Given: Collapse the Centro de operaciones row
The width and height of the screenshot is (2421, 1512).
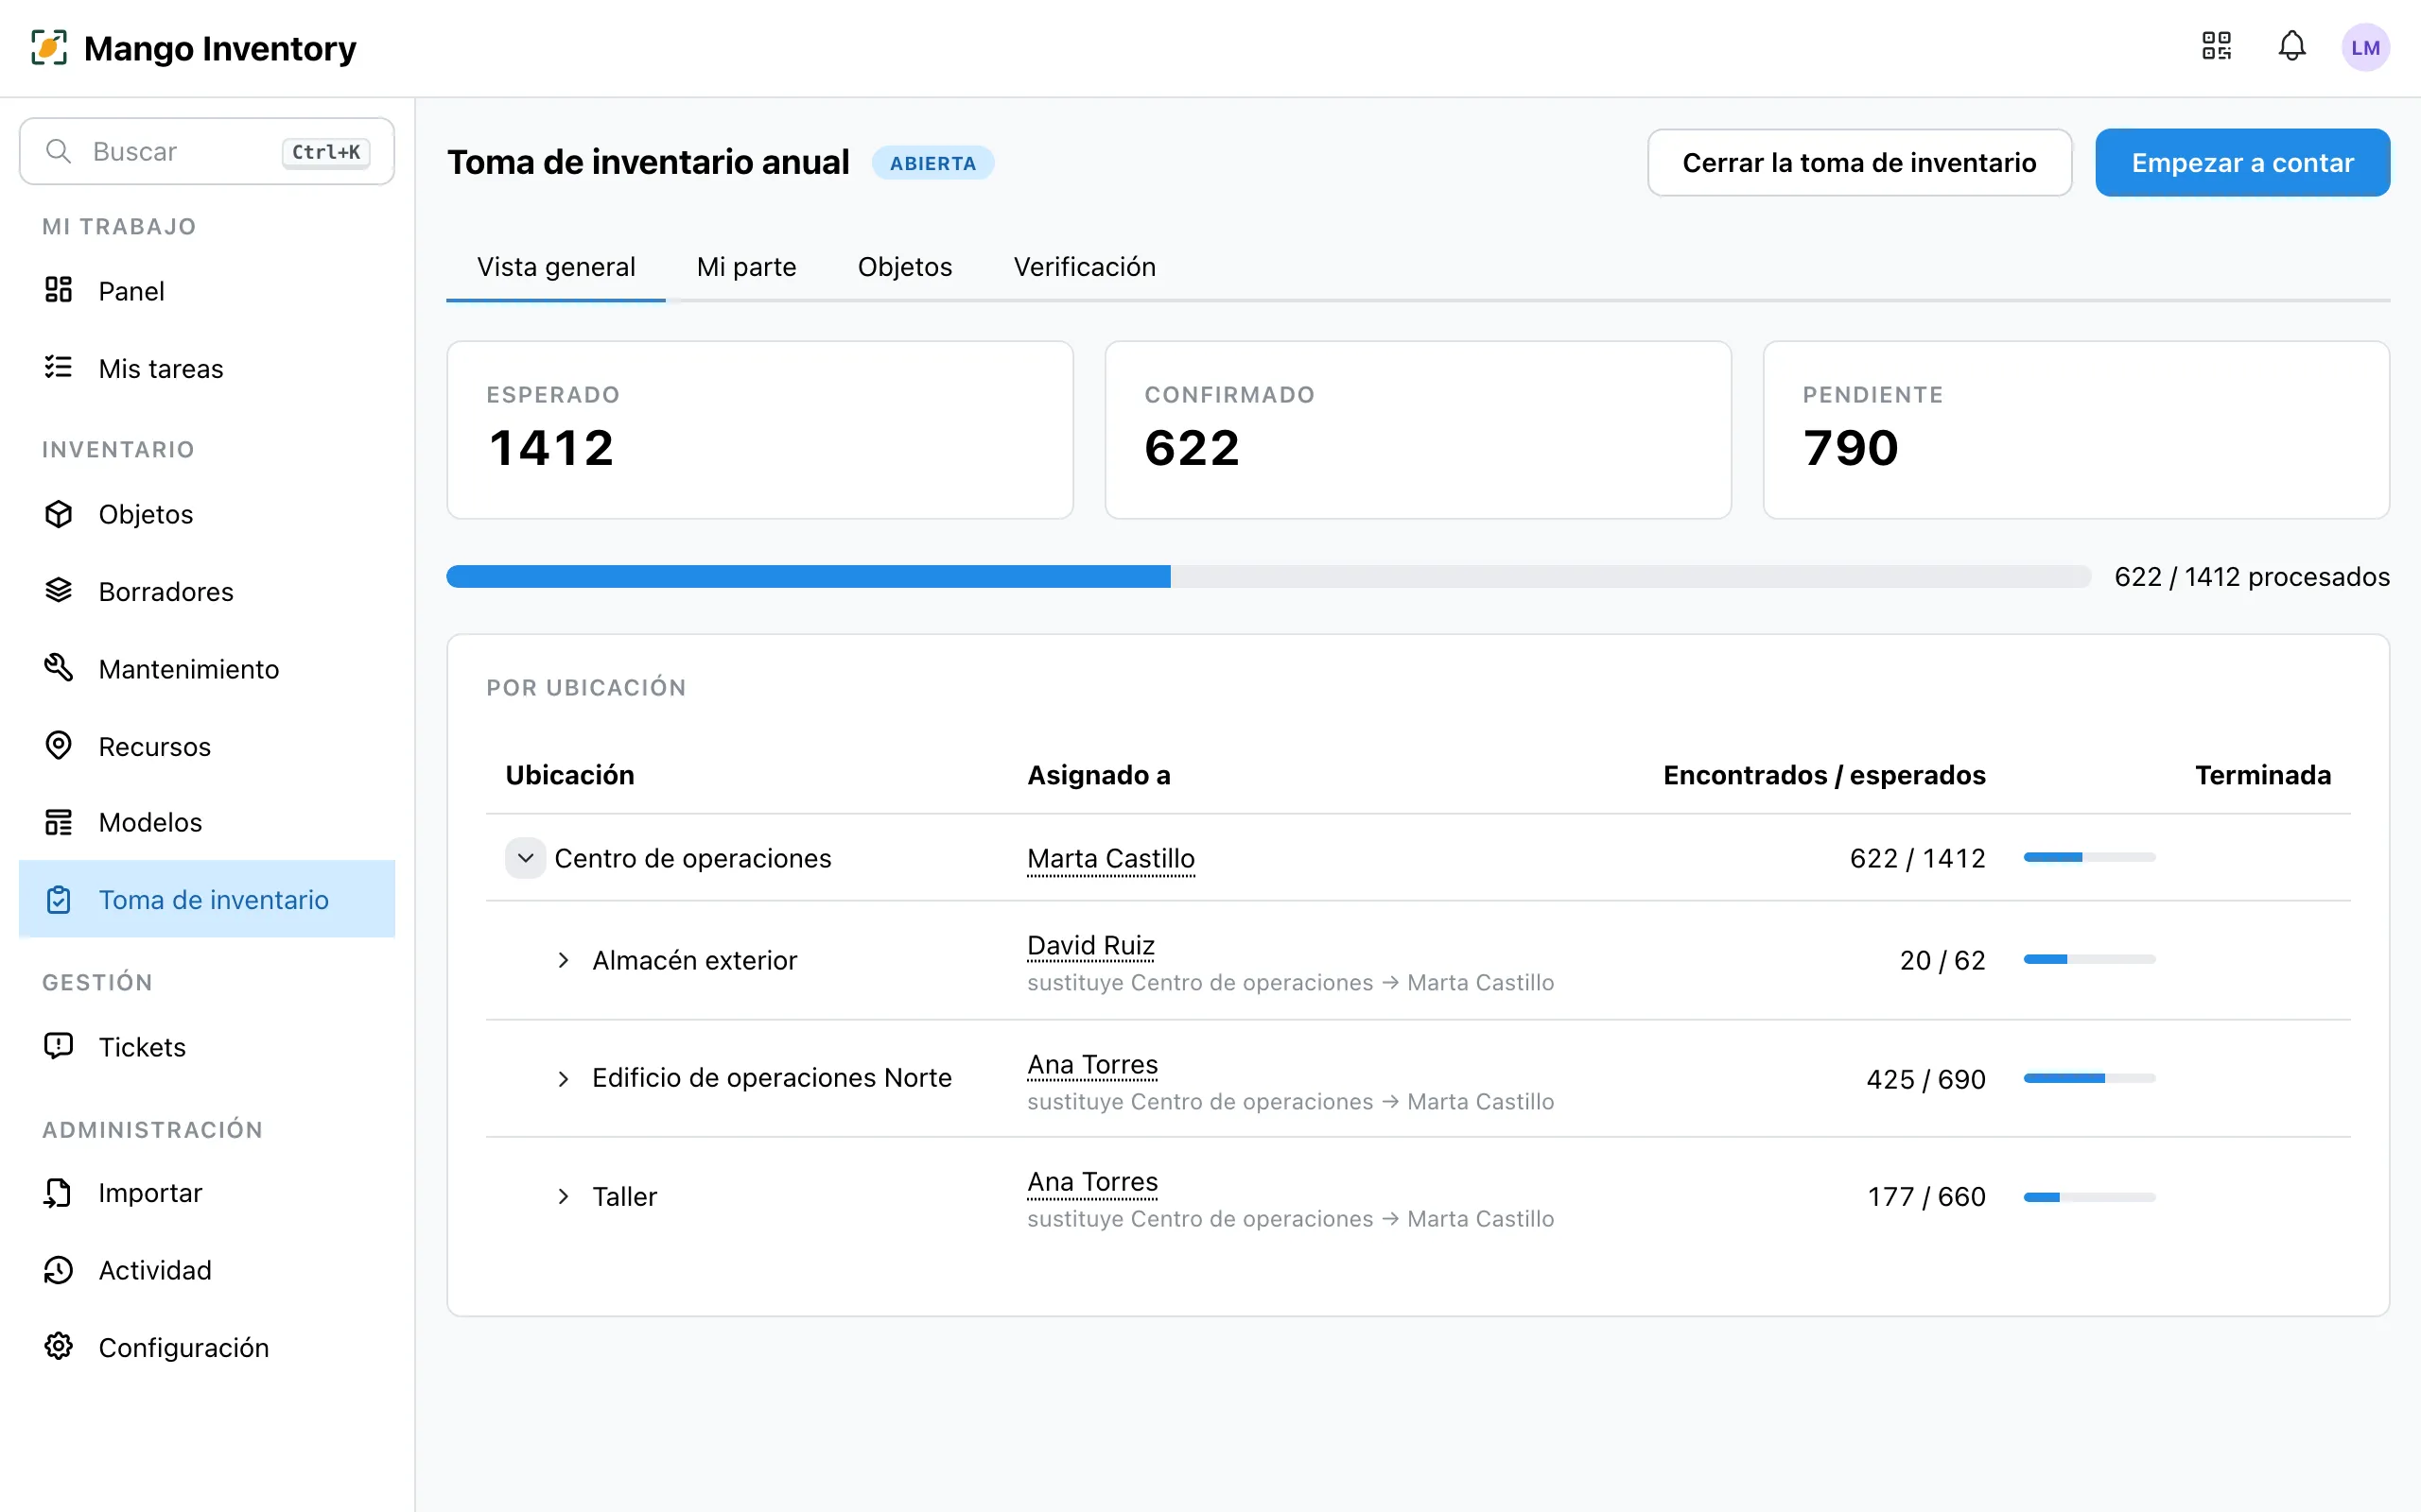Looking at the screenshot, I should click(x=525, y=858).
